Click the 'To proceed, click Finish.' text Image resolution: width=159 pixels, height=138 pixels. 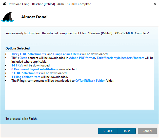point(22,119)
